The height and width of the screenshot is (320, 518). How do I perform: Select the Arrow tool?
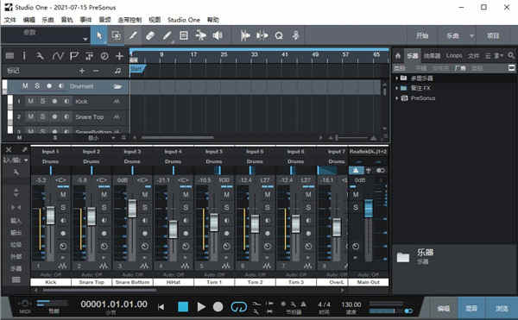click(x=99, y=35)
